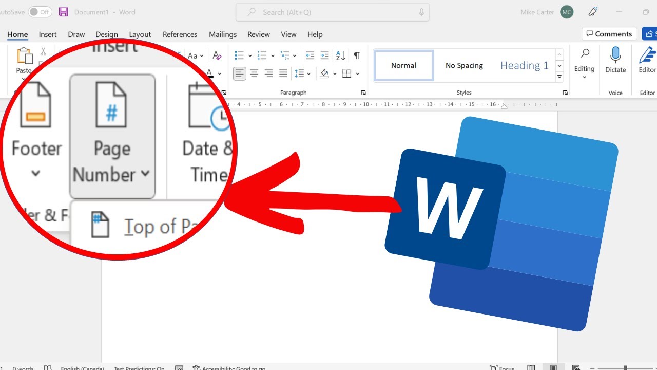The width and height of the screenshot is (657, 370).
Task: Open the Dictate voice tool
Action: pos(615,62)
